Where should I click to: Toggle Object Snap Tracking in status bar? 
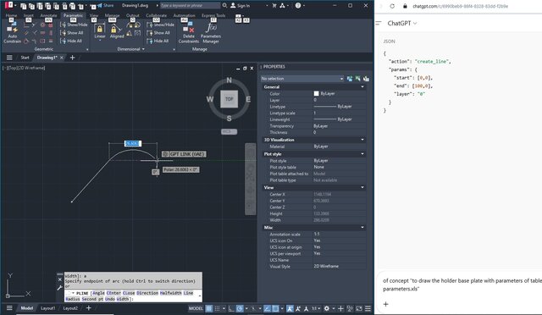click(268, 308)
